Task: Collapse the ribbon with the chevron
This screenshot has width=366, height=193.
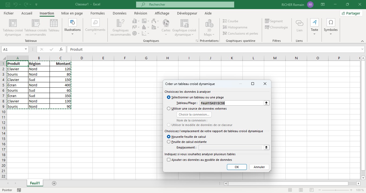Action: pos(362,41)
